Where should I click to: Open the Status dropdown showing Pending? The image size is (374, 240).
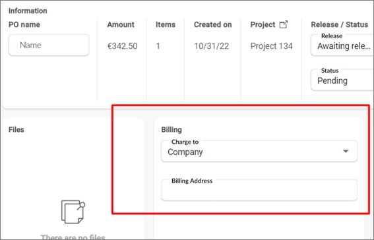(x=342, y=80)
